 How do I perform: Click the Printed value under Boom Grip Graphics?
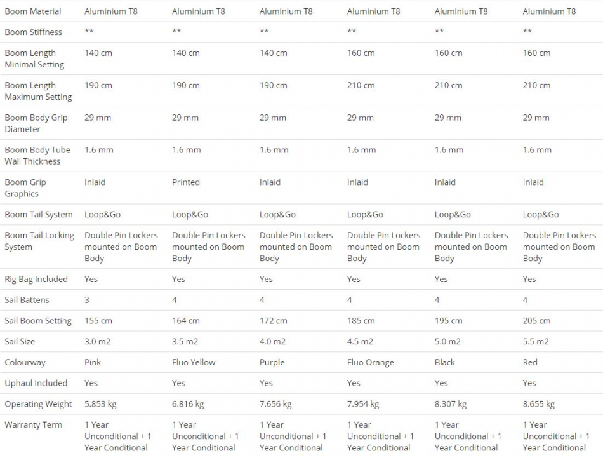click(x=186, y=182)
